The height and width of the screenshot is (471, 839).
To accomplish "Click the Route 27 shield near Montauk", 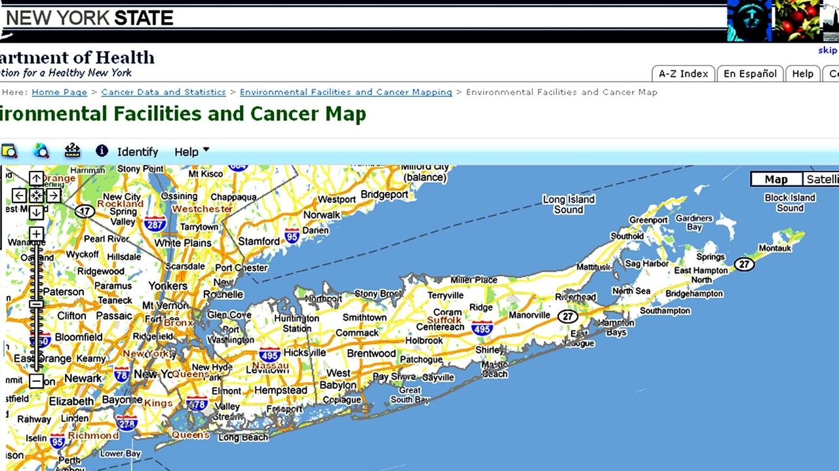I will pyautogui.click(x=744, y=264).
